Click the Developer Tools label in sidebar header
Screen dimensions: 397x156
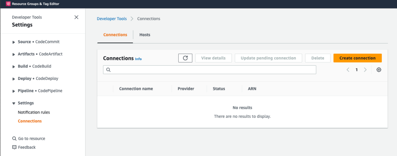[27, 17]
